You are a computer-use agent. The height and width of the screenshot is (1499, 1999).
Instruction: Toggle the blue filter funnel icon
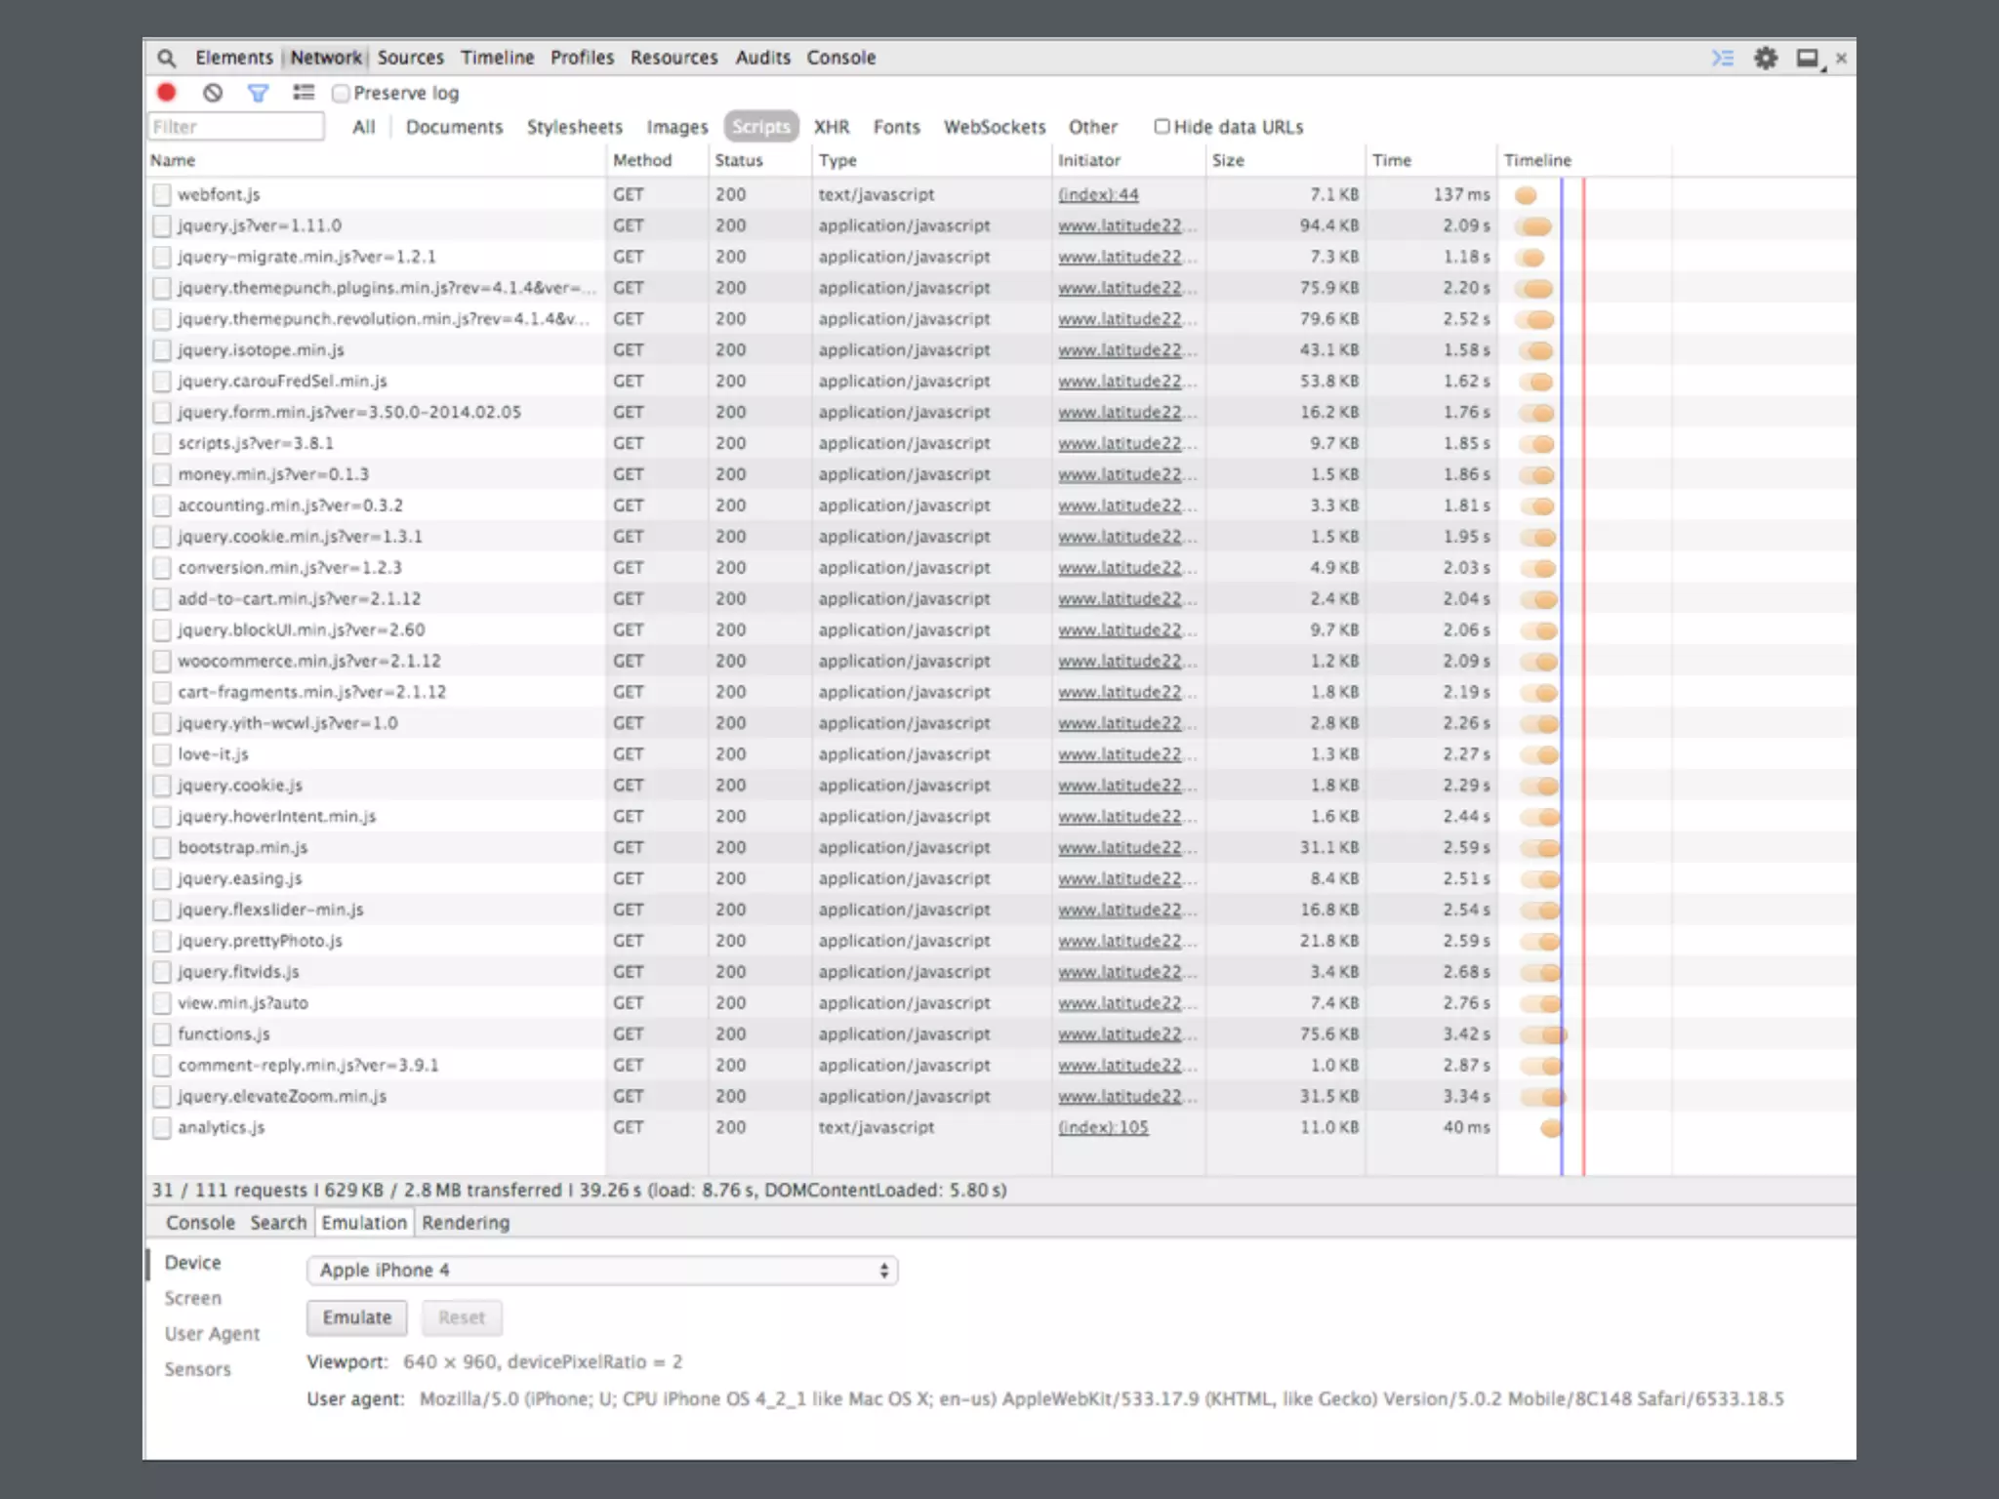[258, 93]
